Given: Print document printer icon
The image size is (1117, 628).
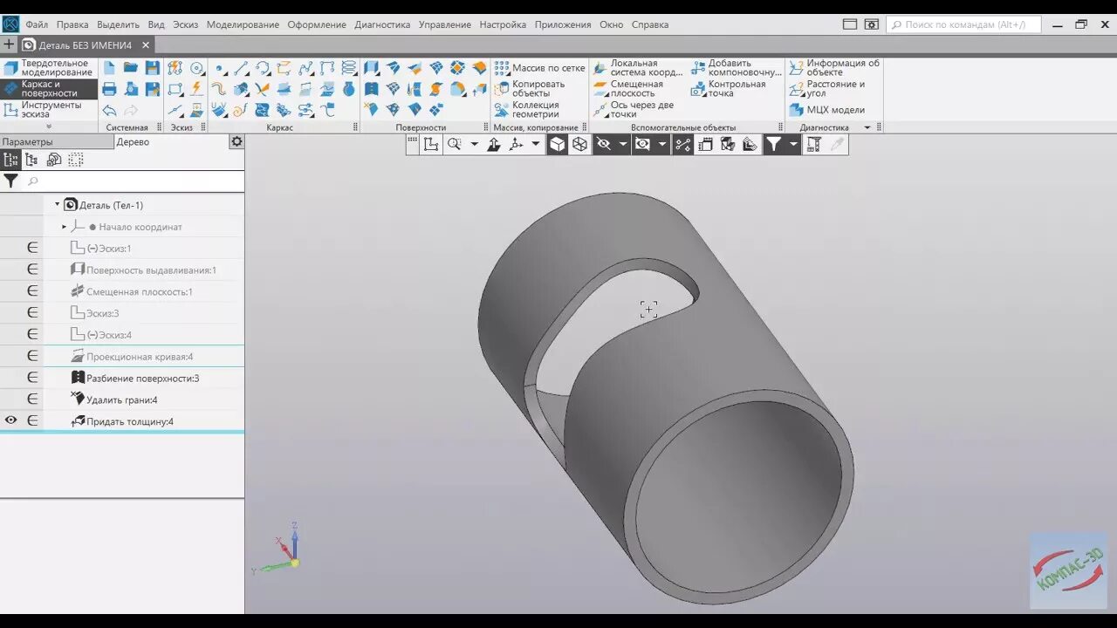Looking at the screenshot, I should [x=109, y=89].
